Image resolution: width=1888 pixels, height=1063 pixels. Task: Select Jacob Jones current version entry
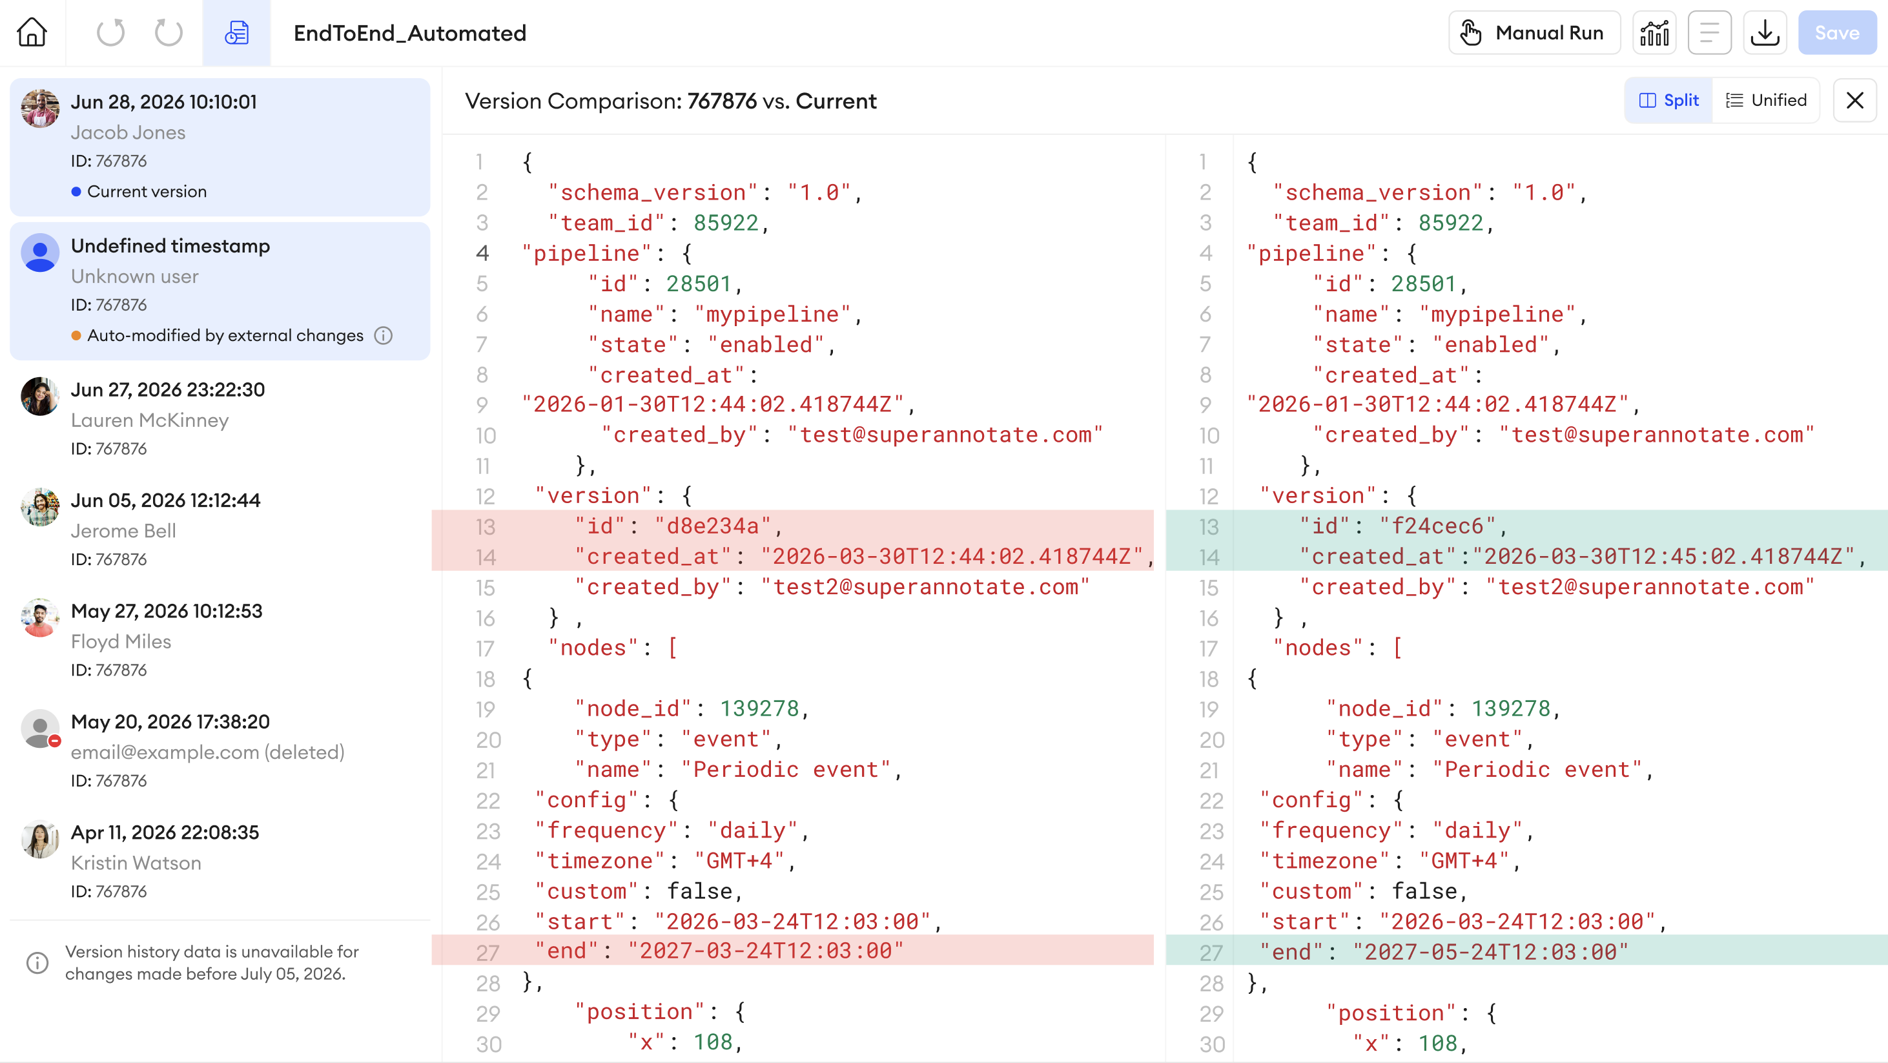tap(220, 147)
